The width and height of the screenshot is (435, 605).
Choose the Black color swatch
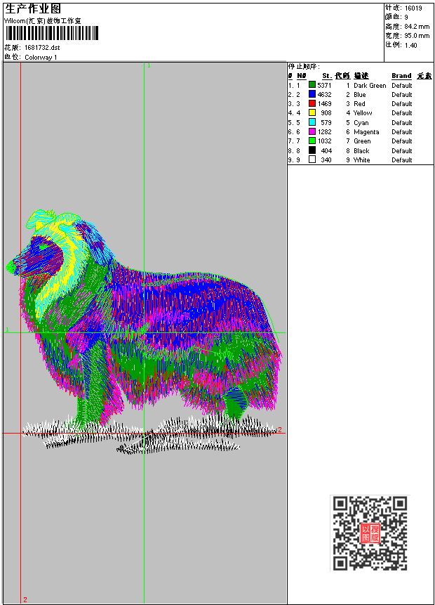(312, 150)
